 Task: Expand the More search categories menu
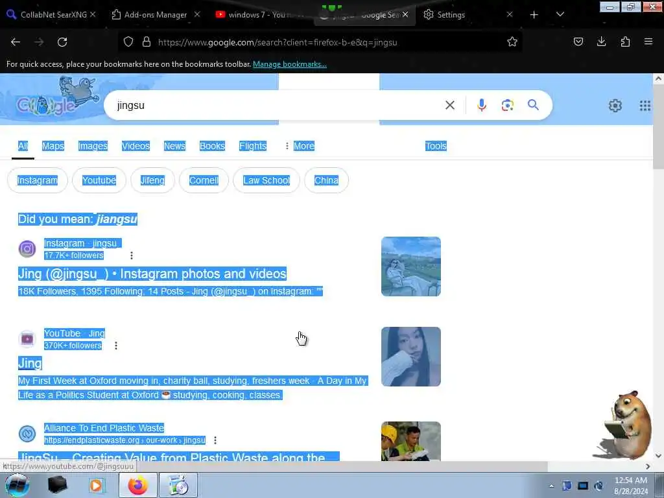pyautogui.click(x=300, y=146)
